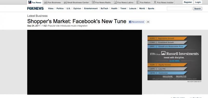Image resolution: width=208 pixels, height=98 pixels.
Task: Click the Russell Investments logo in ad
Action: pyautogui.click(x=163, y=53)
